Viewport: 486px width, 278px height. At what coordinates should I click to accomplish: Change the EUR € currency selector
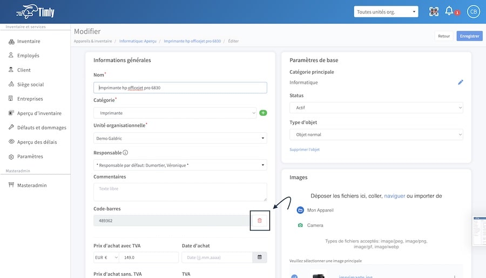(x=106, y=257)
